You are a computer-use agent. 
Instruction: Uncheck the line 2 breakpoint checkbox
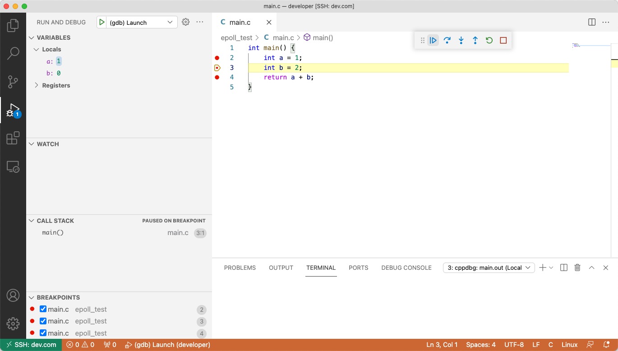click(43, 309)
